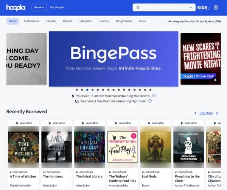
Task: Click headphone icon for Preaching to the Choir
Action: 176,172
